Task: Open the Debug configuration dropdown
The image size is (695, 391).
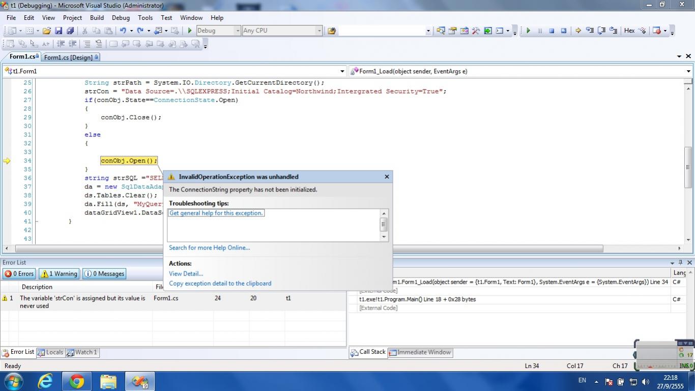Action: tap(237, 31)
